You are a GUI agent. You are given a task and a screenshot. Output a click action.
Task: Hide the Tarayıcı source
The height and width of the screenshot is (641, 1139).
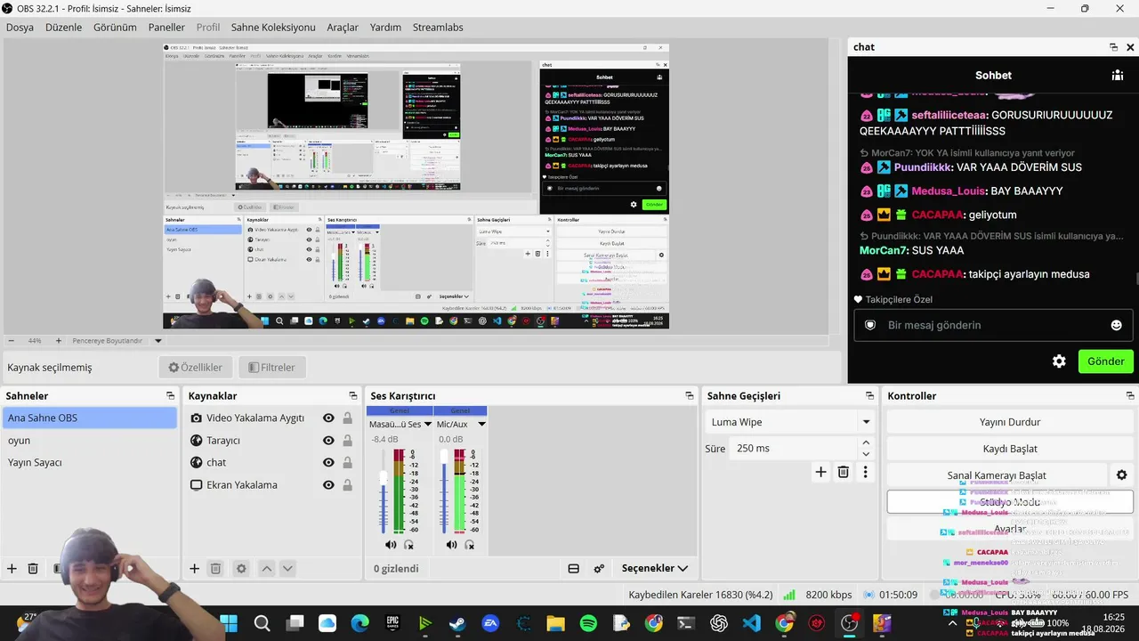point(328,441)
